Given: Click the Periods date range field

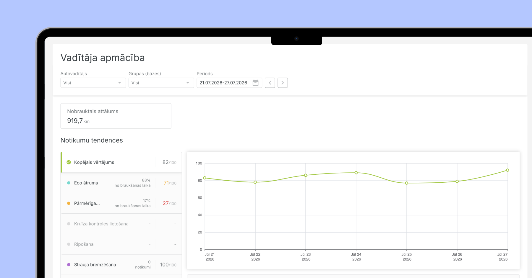Looking at the screenshot, I should tap(229, 83).
